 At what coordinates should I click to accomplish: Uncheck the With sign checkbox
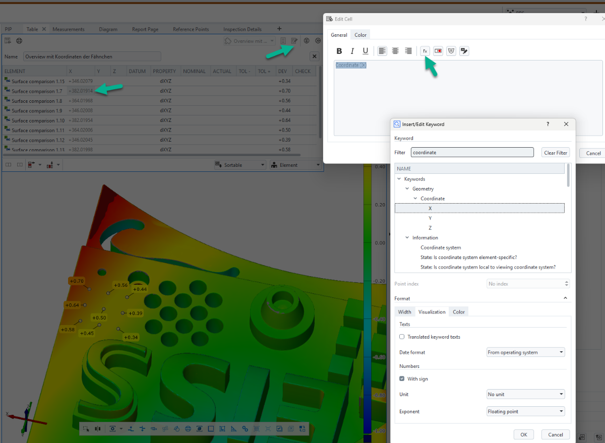(402, 378)
